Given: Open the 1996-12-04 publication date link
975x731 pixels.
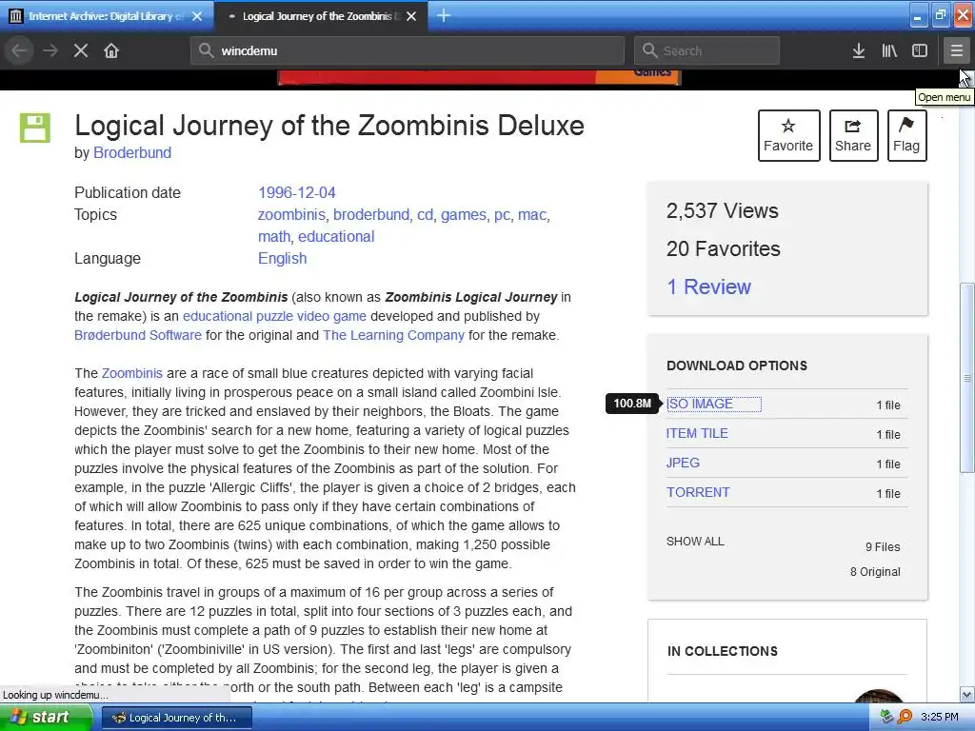Looking at the screenshot, I should 297,192.
